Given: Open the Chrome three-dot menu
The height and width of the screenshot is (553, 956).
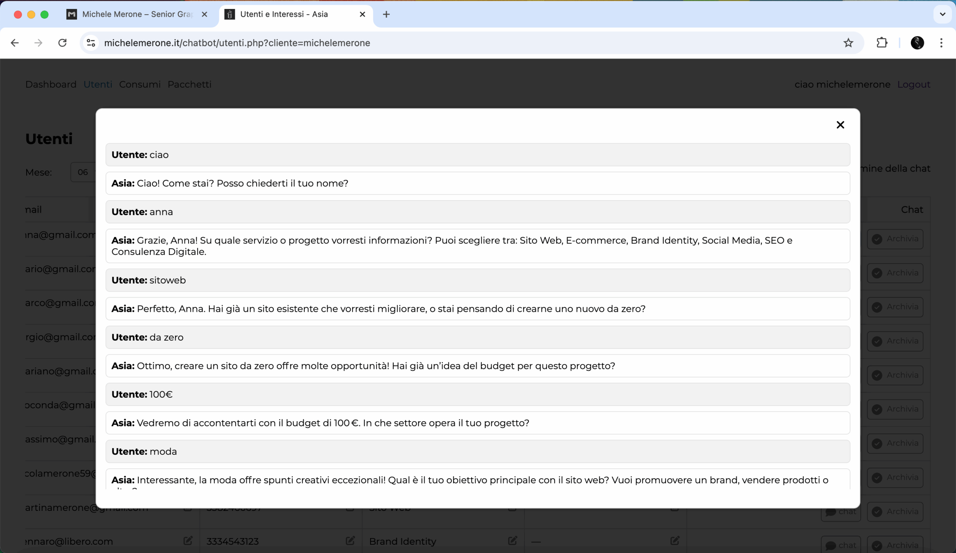Looking at the screenshot, I should tap(941, 43).
